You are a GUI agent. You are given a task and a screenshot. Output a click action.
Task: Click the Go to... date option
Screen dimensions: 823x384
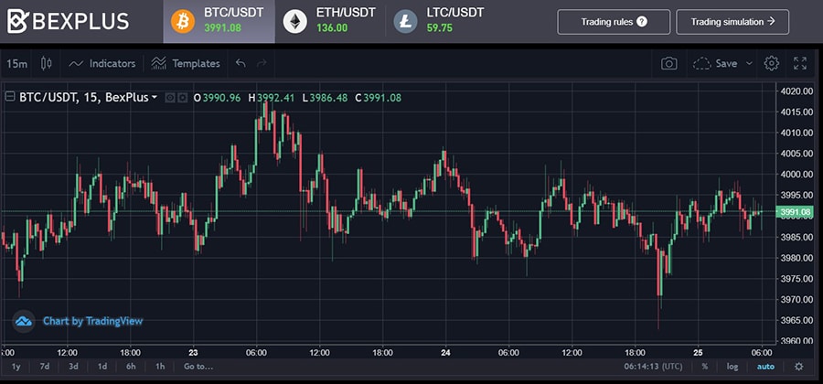(198, 367)
